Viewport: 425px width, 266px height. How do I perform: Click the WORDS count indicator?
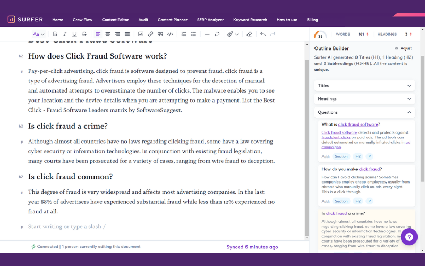352,34
